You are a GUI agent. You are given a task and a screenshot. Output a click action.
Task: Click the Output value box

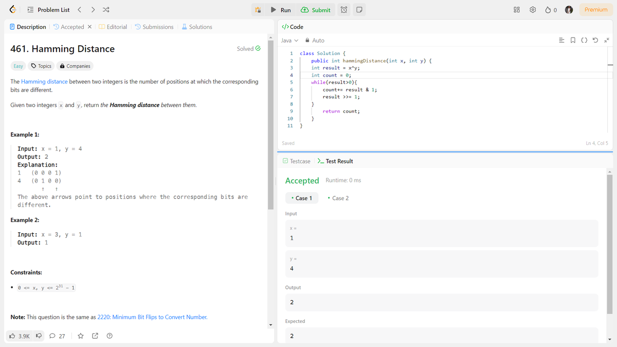pos(442,302)
